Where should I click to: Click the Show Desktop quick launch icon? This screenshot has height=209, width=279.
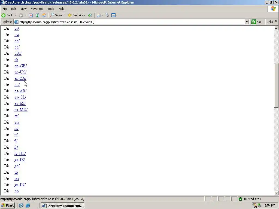coord(21,205)
